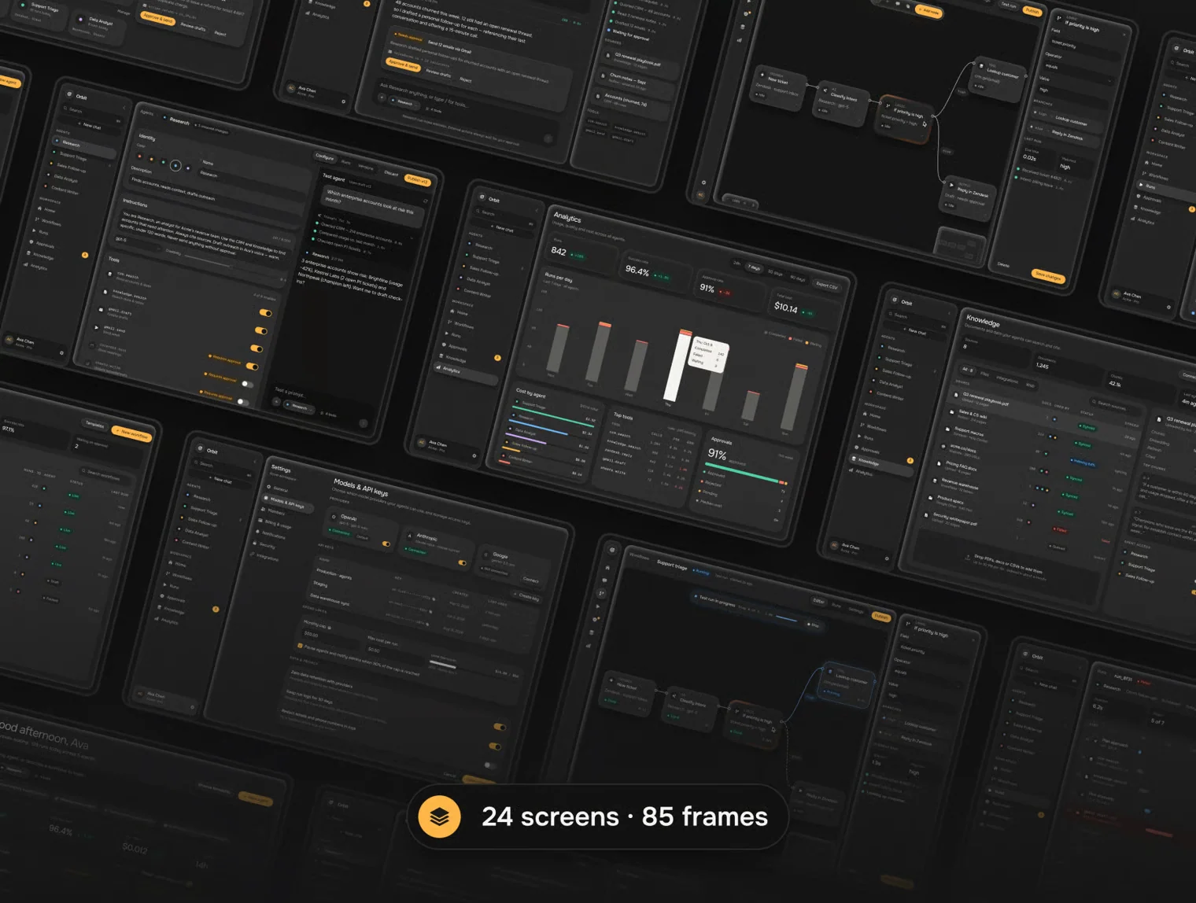Viewport: 1196px width, 903px height.
Task: Click the Publish v13 button in Research agent screen
Action: click(417, 180)
